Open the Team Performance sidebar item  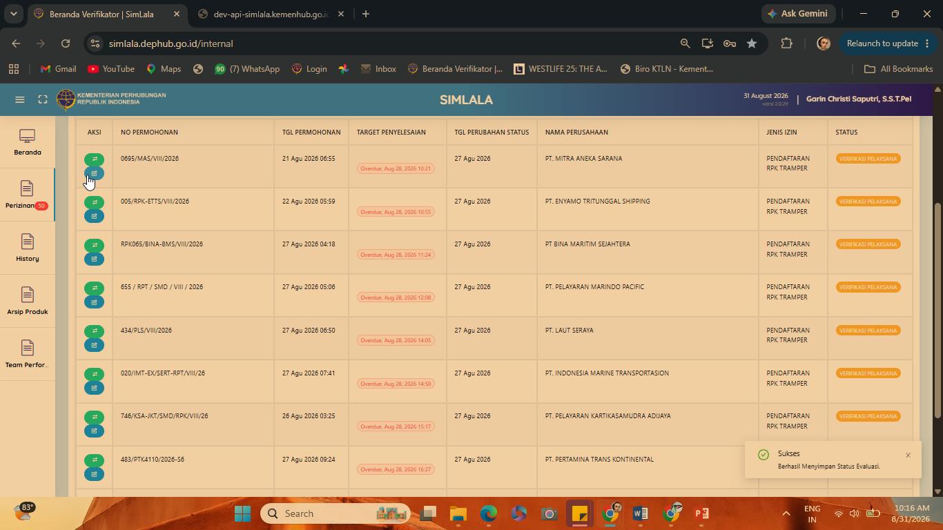click(28, 355)
